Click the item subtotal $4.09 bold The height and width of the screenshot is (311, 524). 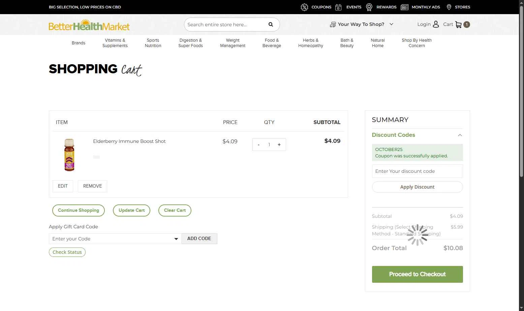point(332,141)
